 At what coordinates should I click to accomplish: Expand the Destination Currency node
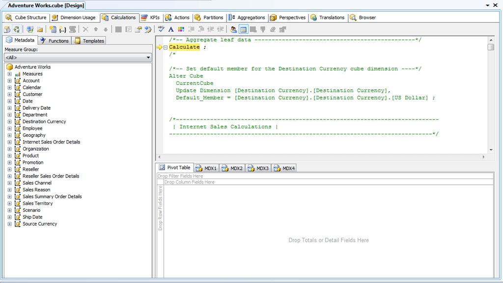(10, 122)
